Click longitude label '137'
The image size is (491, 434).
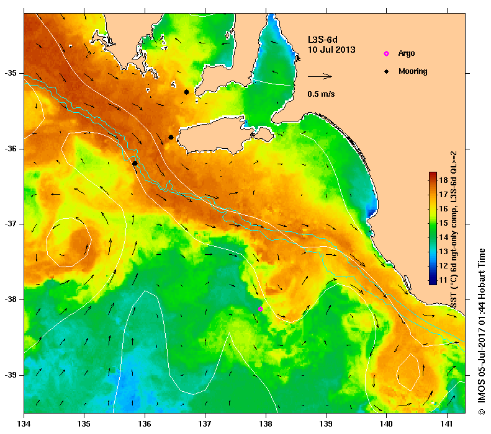tap(205, 424)
